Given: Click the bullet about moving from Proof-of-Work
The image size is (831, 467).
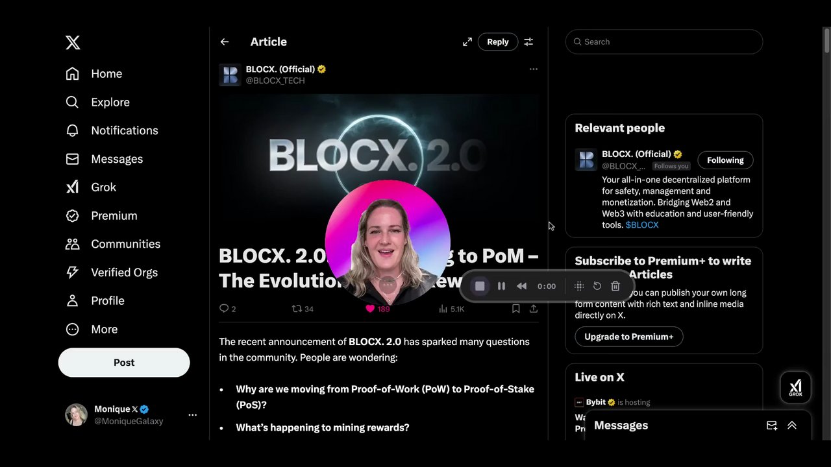Looking at the screenshot, I should [385, 397].
